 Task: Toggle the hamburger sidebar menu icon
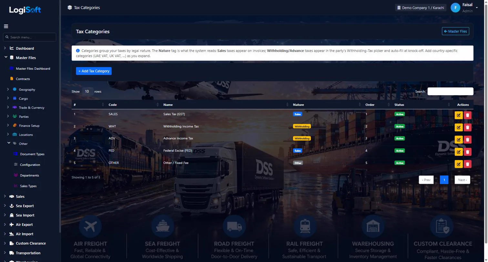(x=6, y=26)
